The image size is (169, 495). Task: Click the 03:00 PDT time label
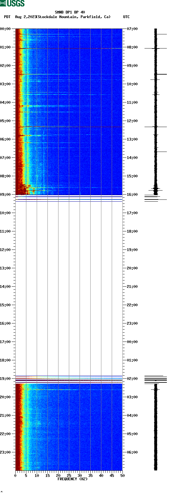pyautogui.click(x=6, y=84)
